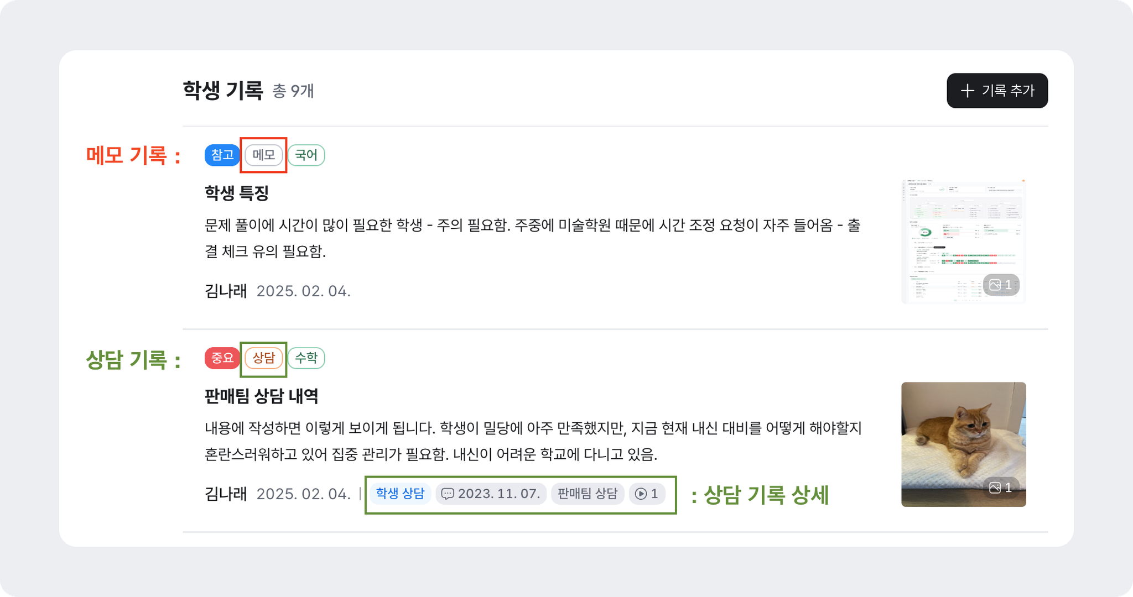Click the 판매팀 상담 chip
This screenshot has height=597, width=1133.
pos(588,494)
